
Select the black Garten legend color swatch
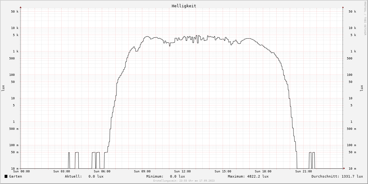click(x=6, y=176)
